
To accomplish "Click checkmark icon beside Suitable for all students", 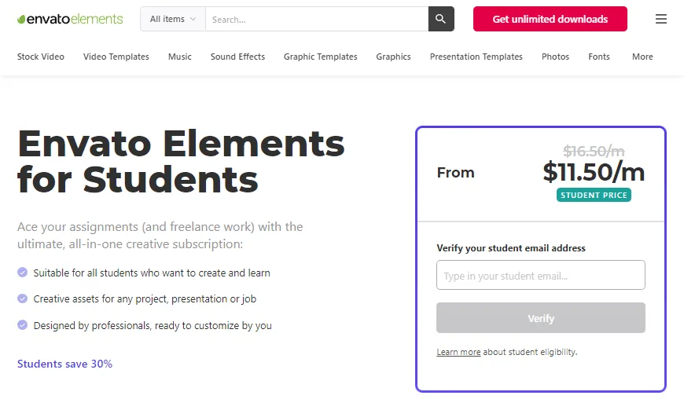I will (x=22, y=273).
